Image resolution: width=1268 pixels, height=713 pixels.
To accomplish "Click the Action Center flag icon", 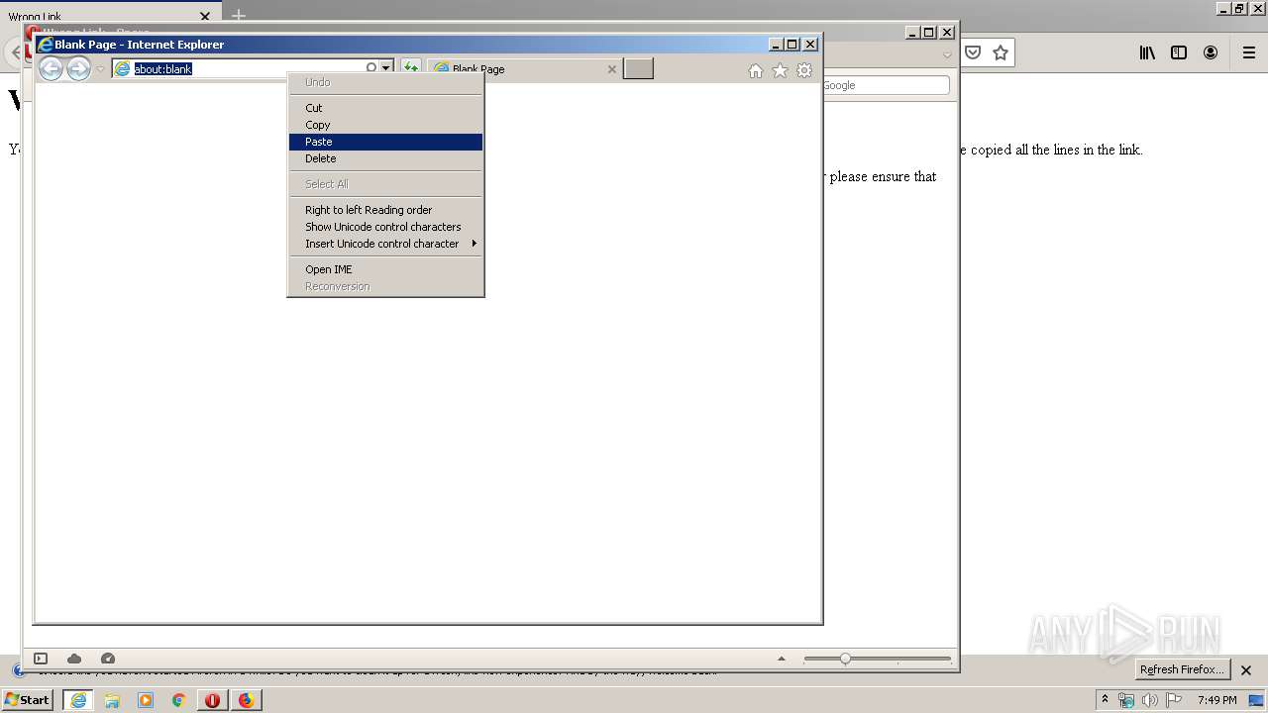I will pos(1174,700).
